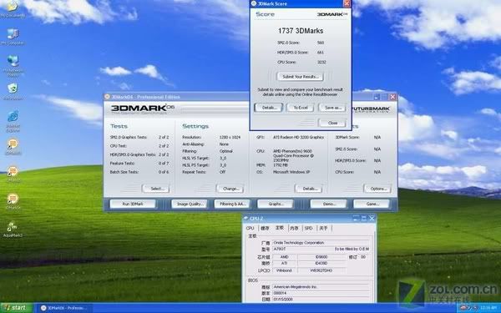Viewport: 501px width, 313px height.
Task: Switch to SPD tab in CPU-Z
Action: pyautogui.click(x=309, y=228)
